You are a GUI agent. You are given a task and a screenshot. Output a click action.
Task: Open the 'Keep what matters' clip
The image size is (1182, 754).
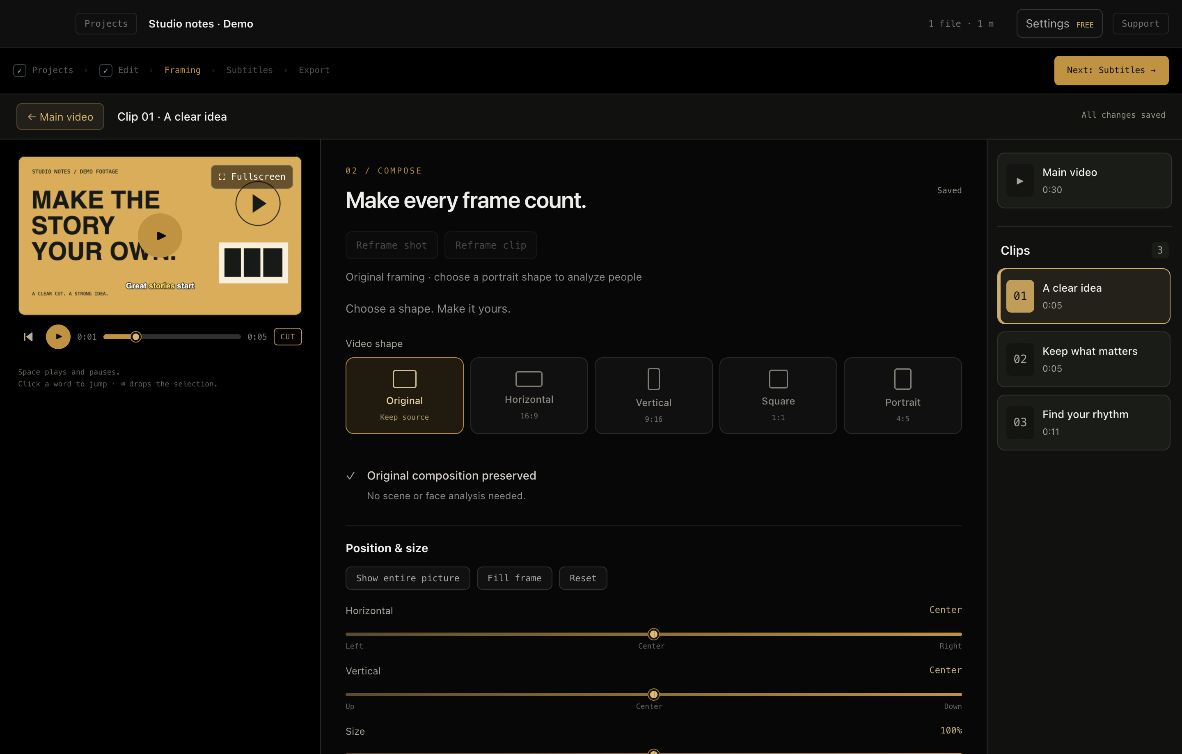(x=1084, y=359)
